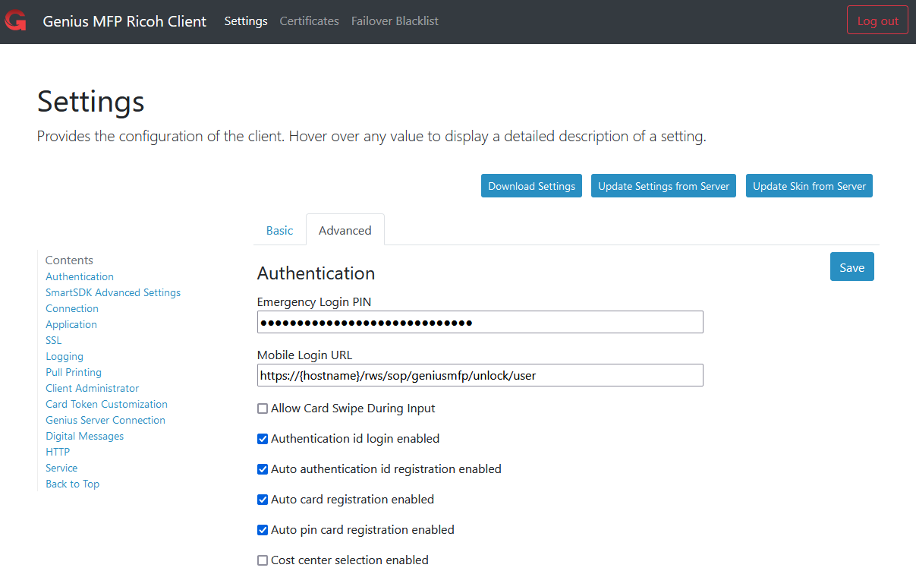The width and height of the screenshot is (916, 571).
Task: Jump to SmartSDK Advanced Settings section
Action: (x=113, y=292)
